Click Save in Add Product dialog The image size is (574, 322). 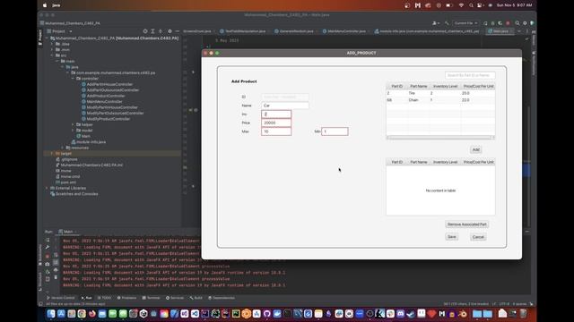[452, 237]
